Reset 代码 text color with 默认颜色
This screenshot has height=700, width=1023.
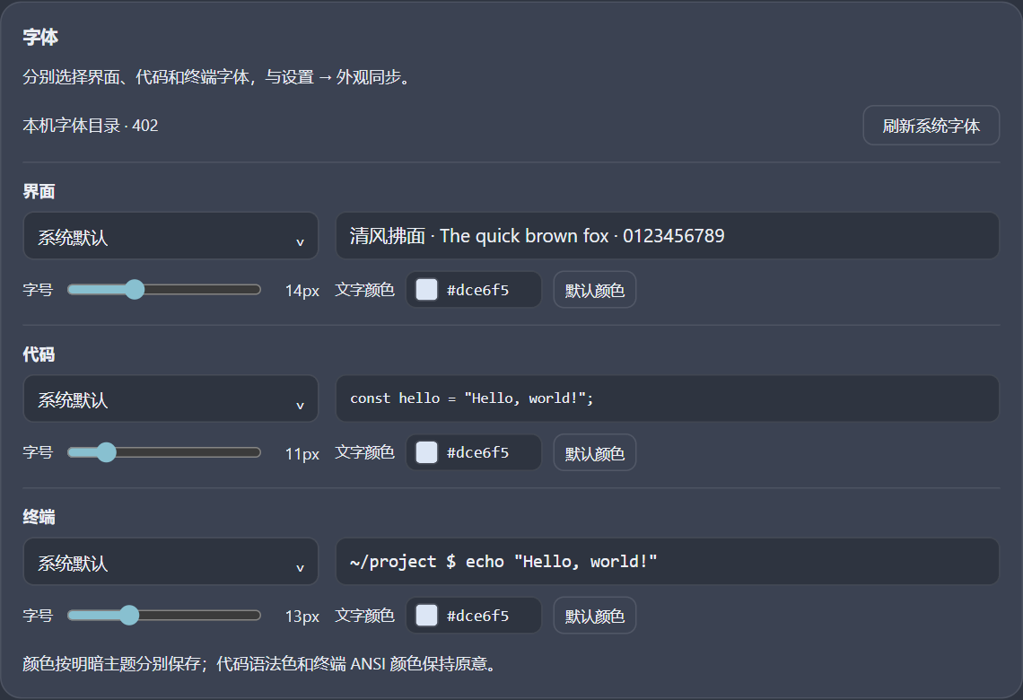594,452
